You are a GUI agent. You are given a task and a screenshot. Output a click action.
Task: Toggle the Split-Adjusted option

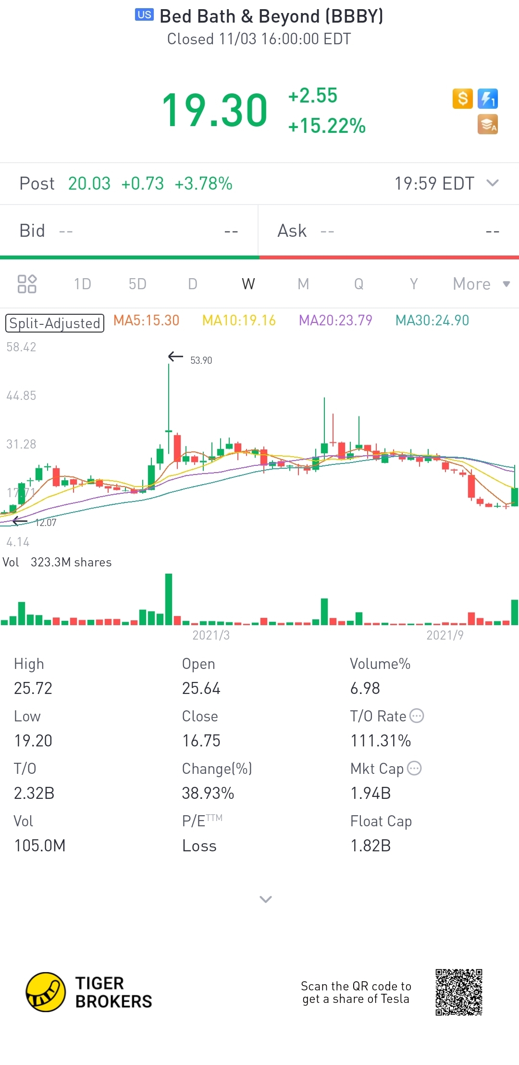(55, 323)
